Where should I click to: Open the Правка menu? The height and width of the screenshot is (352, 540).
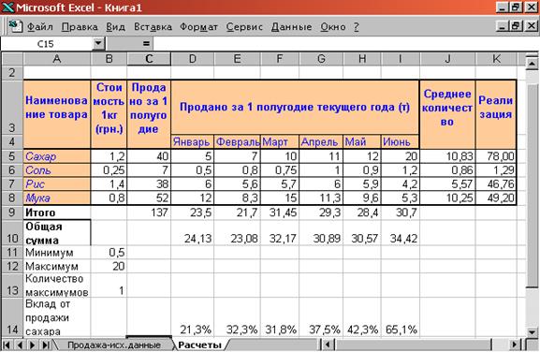coord(80,27)
